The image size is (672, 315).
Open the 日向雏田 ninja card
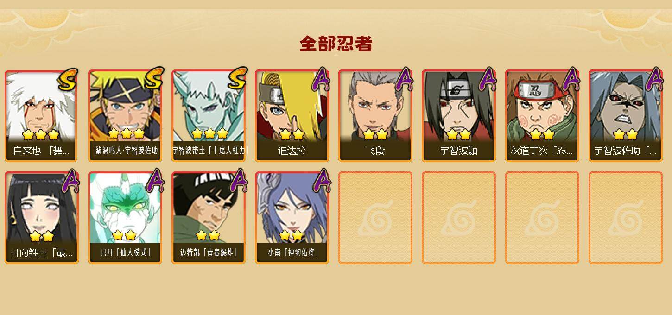point(42,218)
